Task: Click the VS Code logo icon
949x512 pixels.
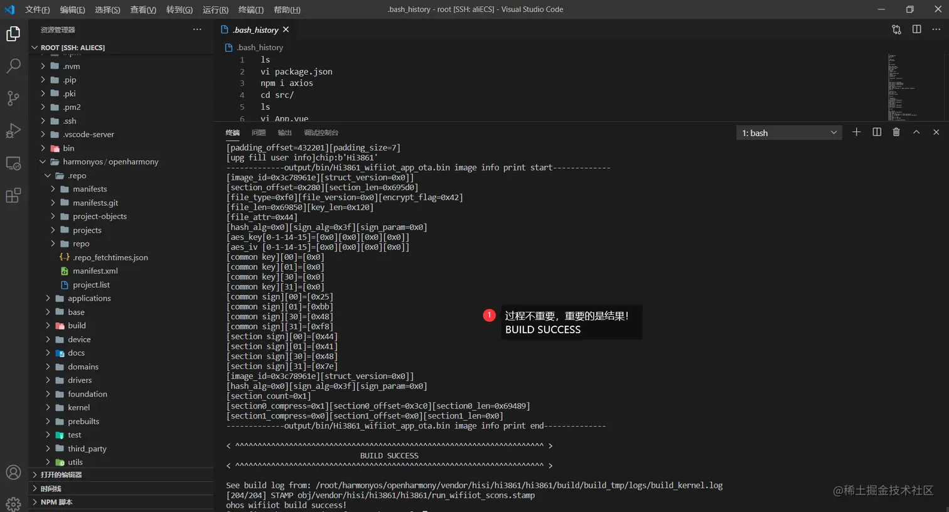Action: 9,9
